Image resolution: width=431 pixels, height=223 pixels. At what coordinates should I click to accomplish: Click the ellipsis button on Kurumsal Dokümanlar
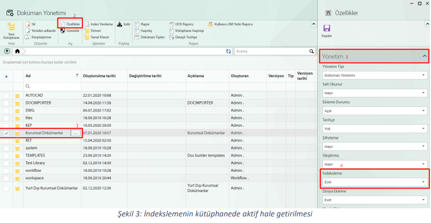(75, 133)
